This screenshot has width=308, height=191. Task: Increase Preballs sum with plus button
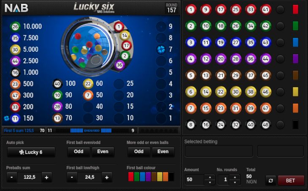[x=46, y=177]
